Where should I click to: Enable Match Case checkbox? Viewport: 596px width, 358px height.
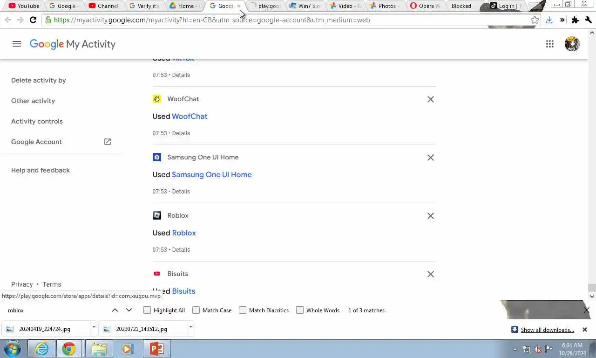(x=196, y=310)
